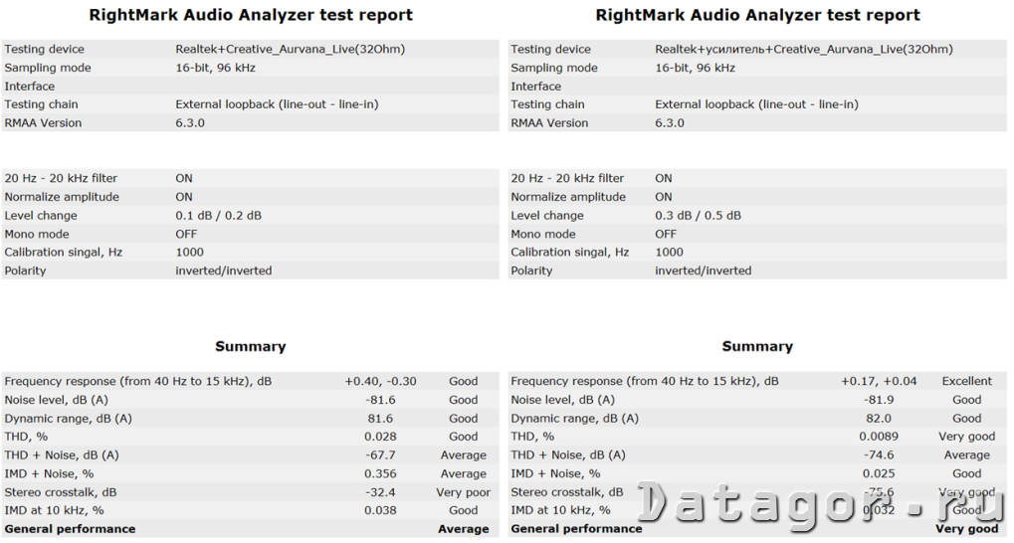The width and height of the screenshot is (1014, 543).
Task: Click right 'Testing chain' row label
Action: (x=547, y=104)
